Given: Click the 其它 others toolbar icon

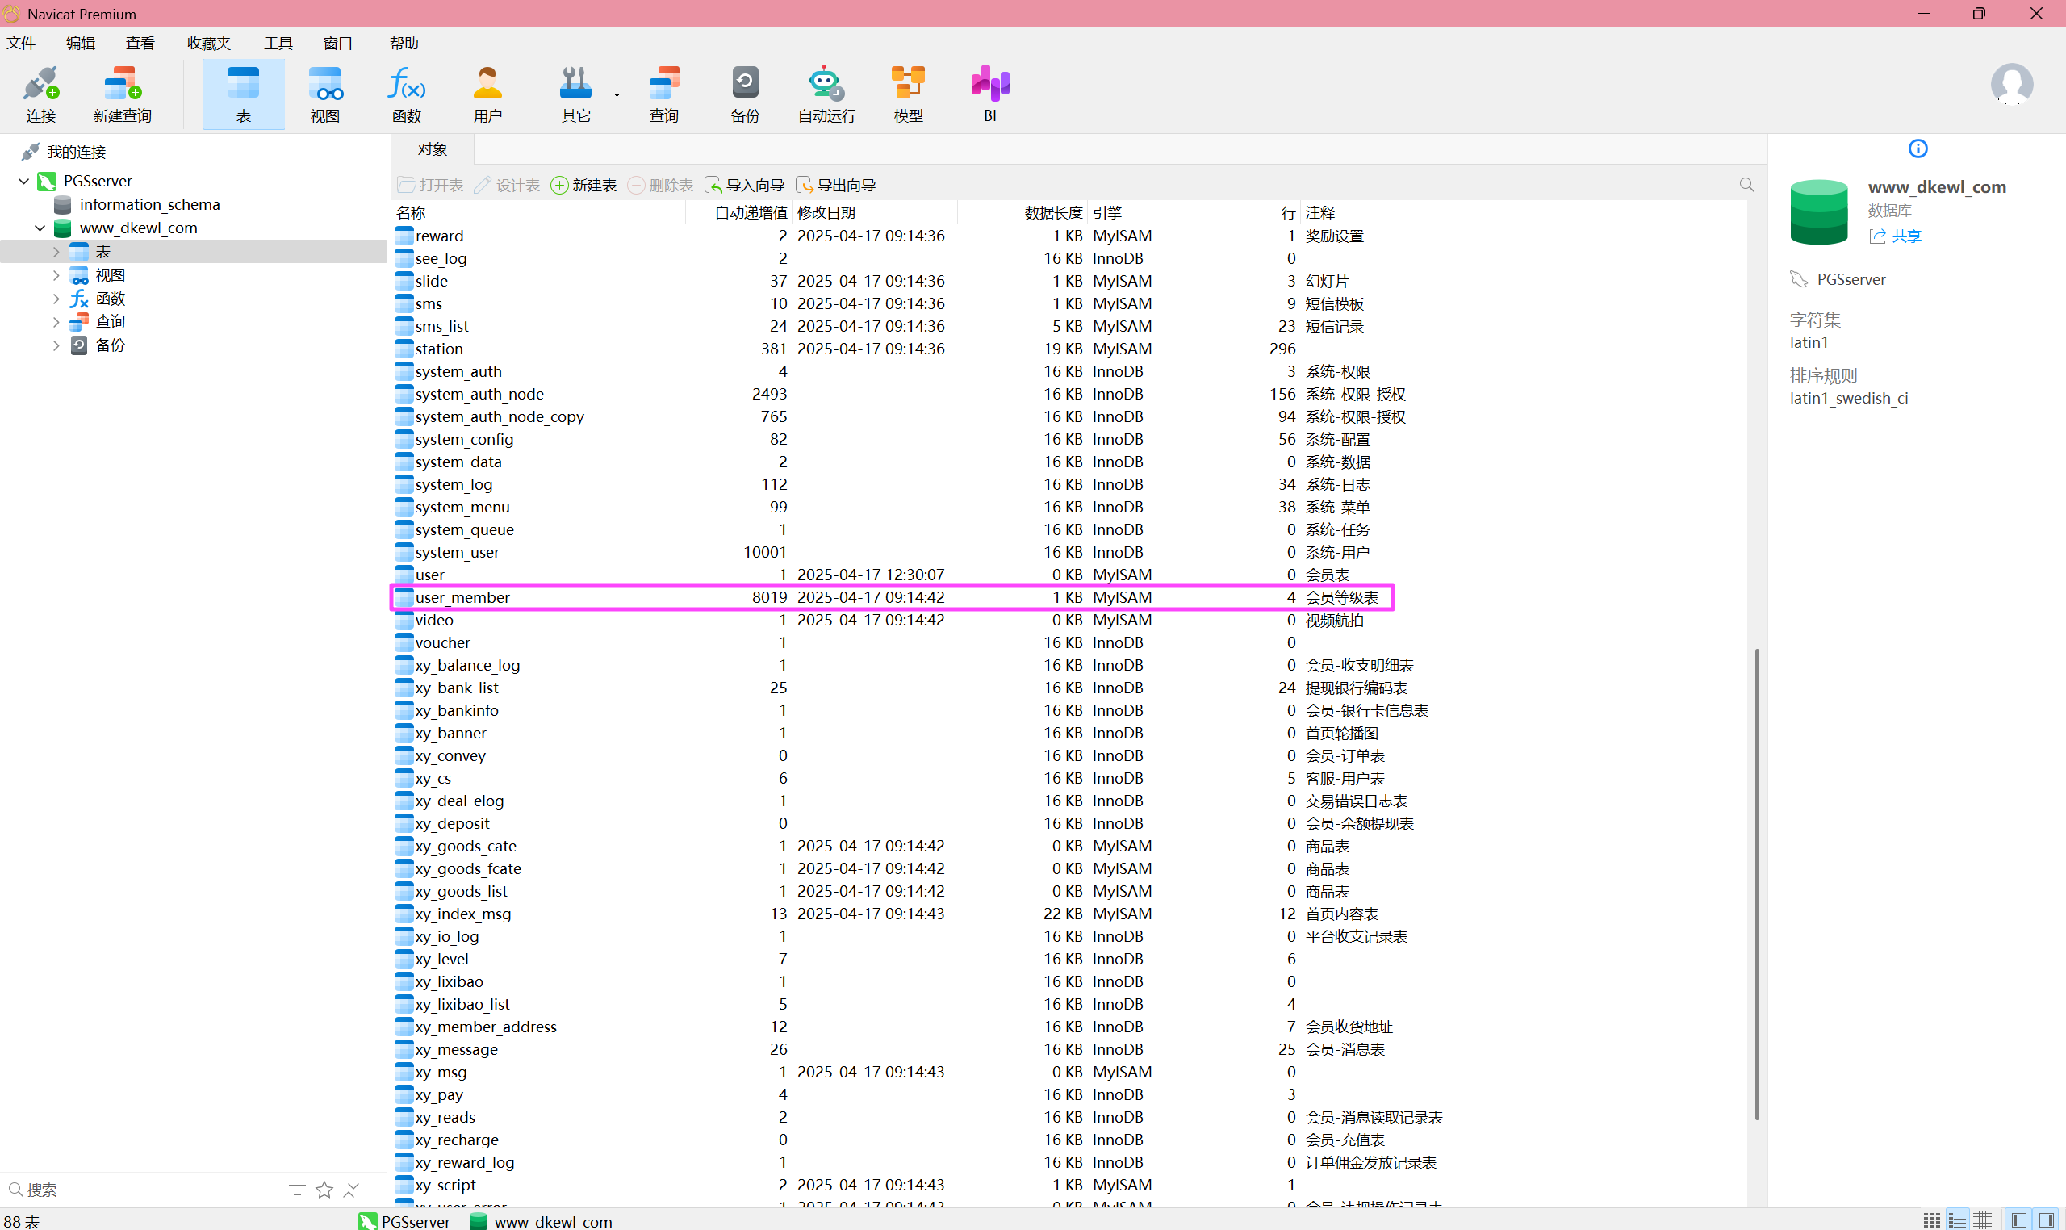Looking at the screenshot, I should (575, 94).
